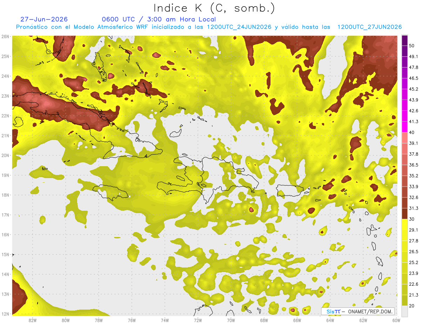Click the color scale value "32.6"
Image resolution: width=421 pixels, height=325 pixels.
click(x=413, y=197)
